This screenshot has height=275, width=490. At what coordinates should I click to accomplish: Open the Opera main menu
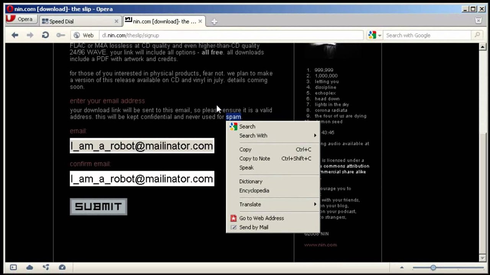21,19
